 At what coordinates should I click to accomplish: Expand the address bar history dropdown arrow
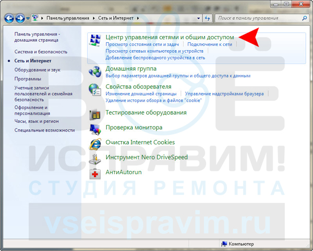pyautogui.click(x=198, y=18)
